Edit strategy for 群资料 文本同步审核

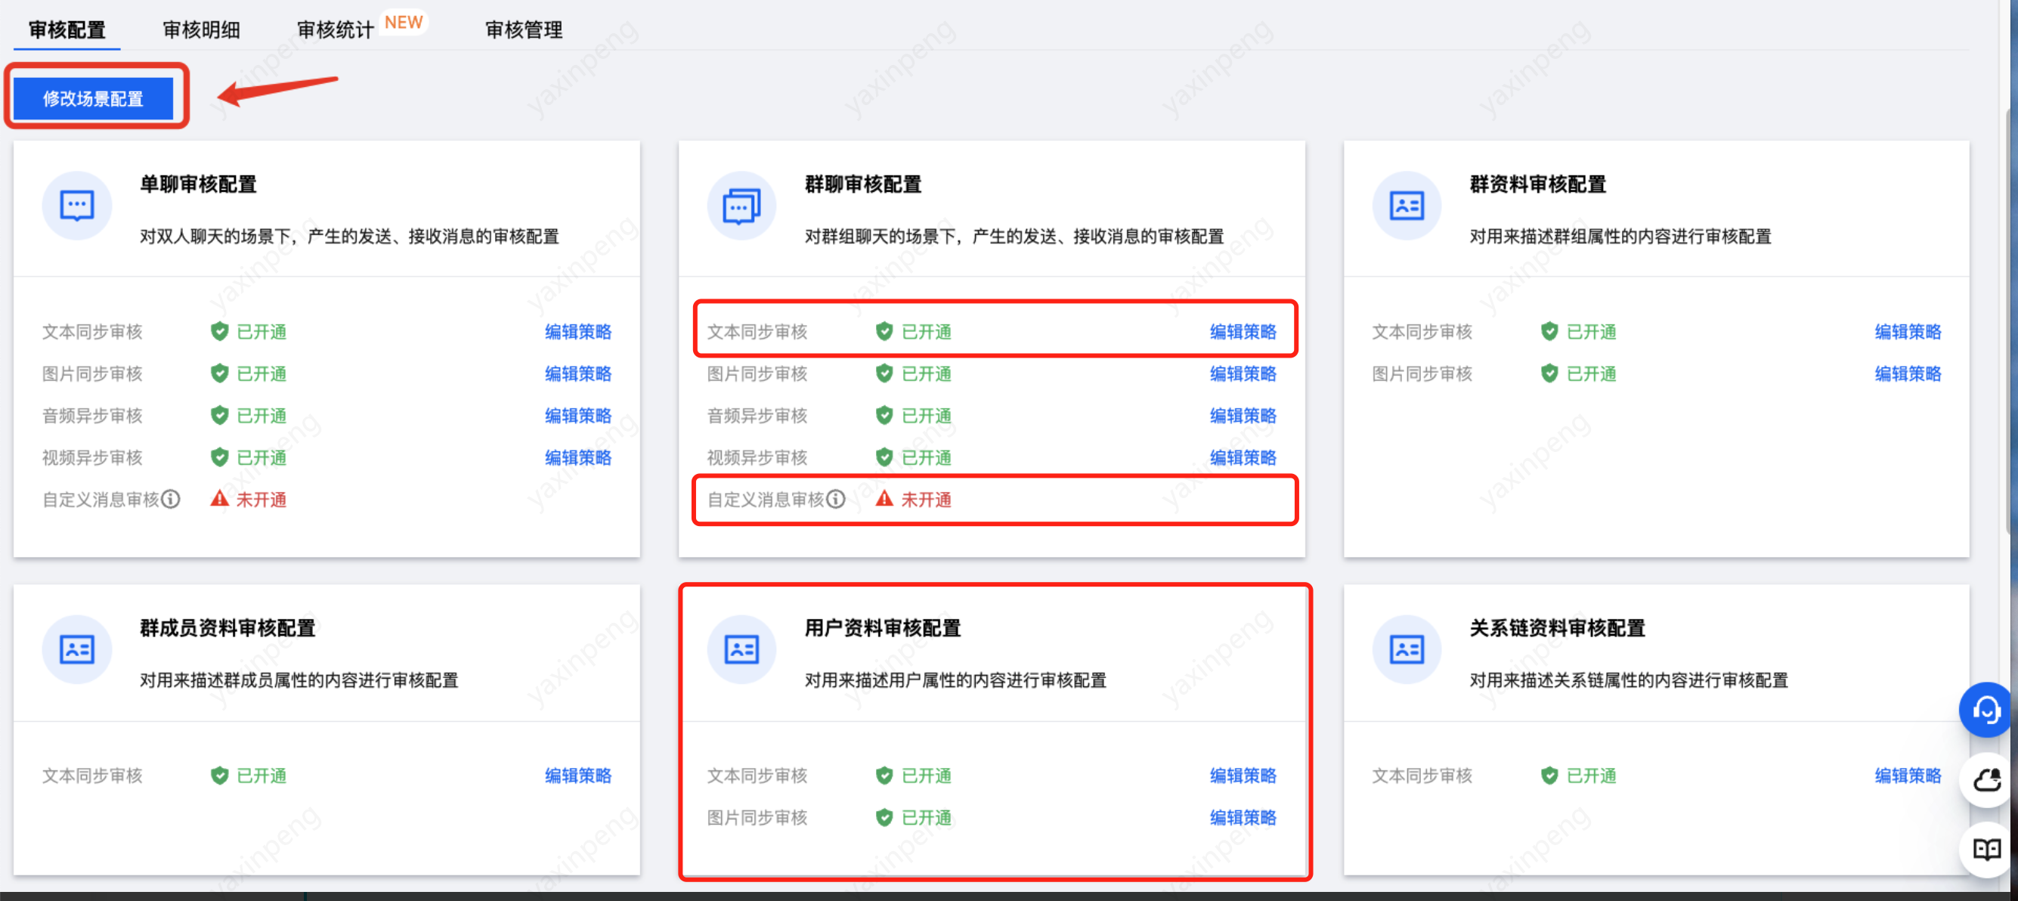click(x=1908, y=331)
